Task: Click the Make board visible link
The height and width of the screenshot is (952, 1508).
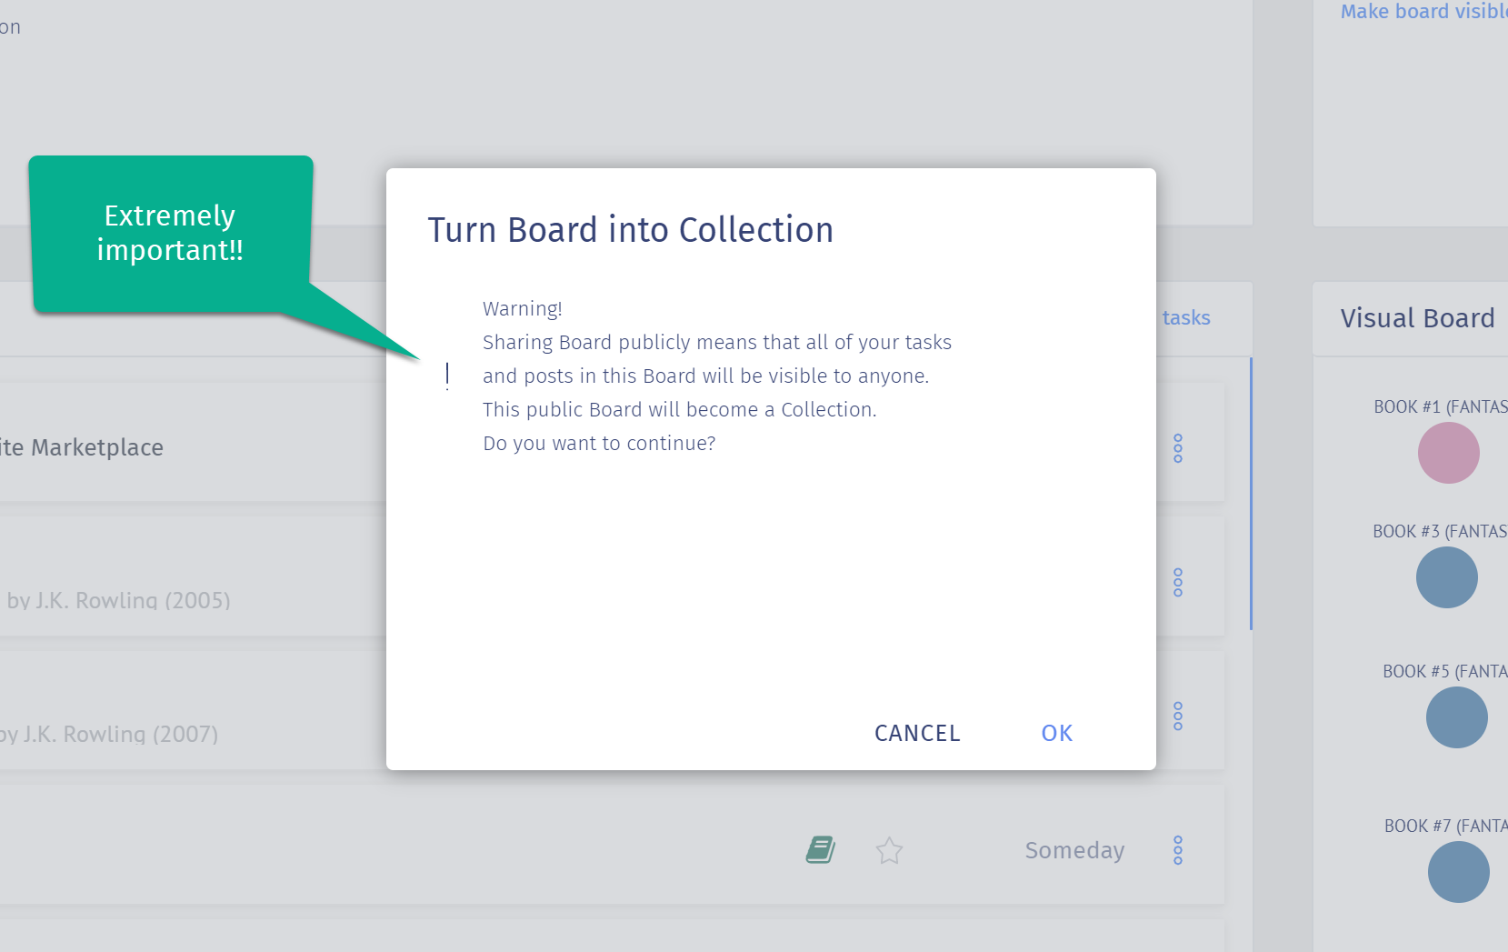Action: point(1423,11)
